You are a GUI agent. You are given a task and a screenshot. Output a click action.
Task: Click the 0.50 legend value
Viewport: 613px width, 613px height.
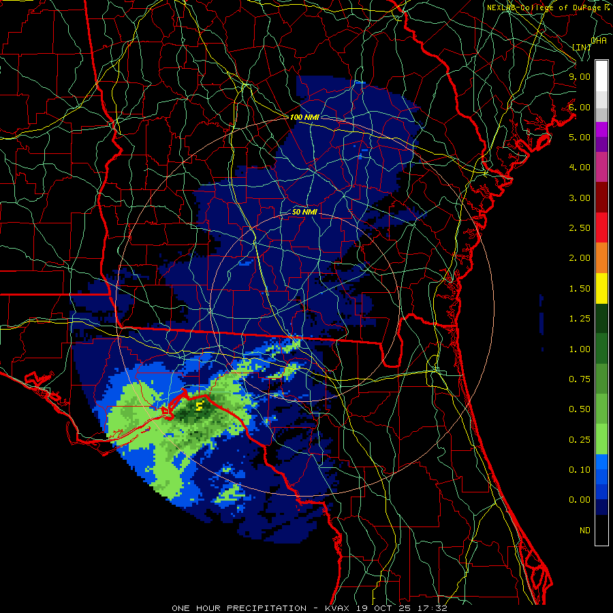pos(580,409)
